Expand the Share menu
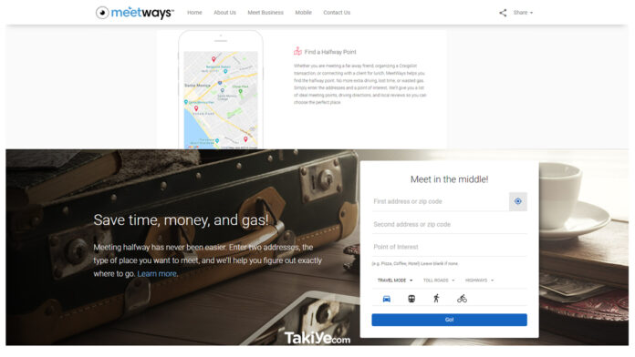 (x=523, y=13)
